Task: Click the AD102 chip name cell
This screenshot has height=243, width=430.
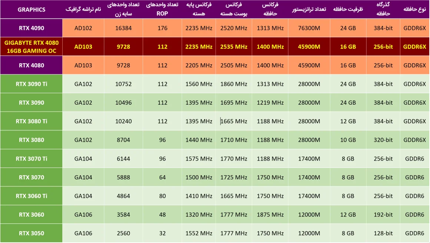Action: click(x=83, y=28)
